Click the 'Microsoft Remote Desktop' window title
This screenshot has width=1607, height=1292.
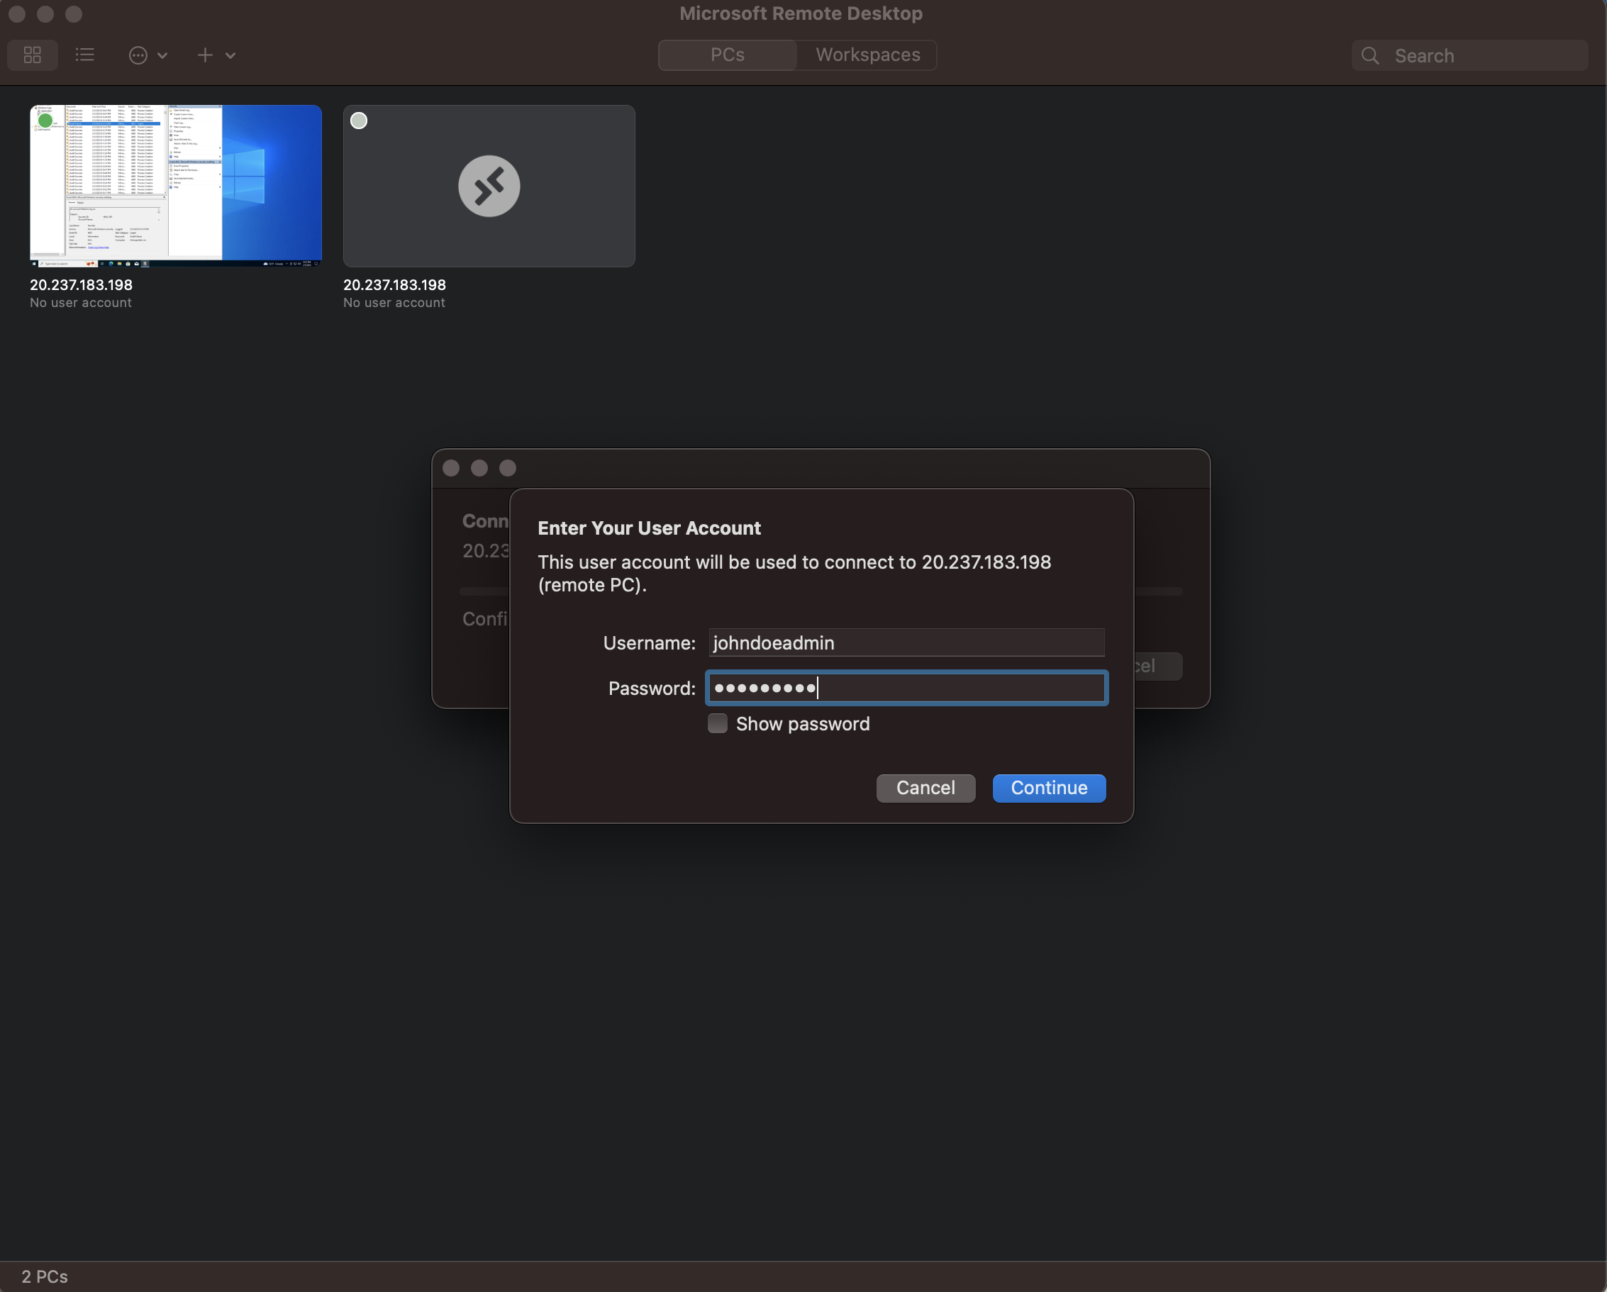[x=801, y=13]
